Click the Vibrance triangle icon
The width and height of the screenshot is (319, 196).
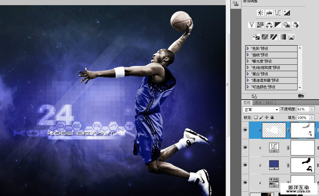[x=251, y=25]
